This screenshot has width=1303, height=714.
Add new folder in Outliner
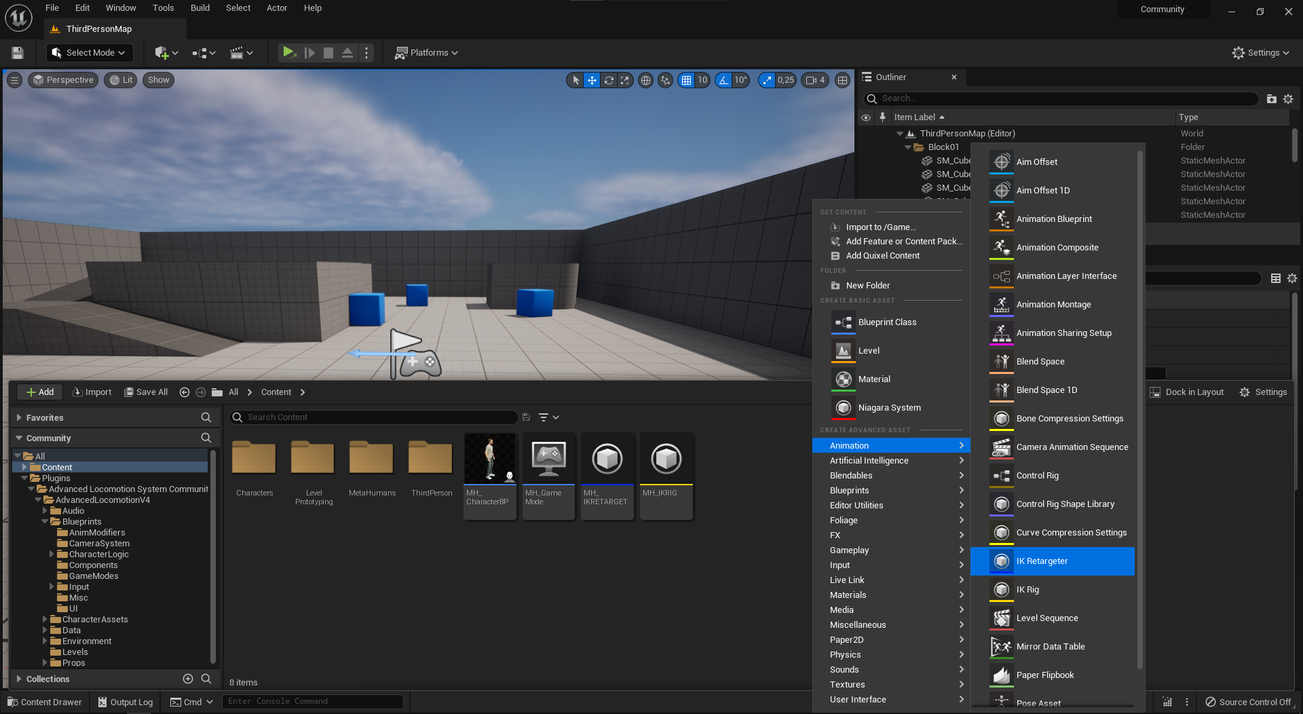click(1272, 99)
